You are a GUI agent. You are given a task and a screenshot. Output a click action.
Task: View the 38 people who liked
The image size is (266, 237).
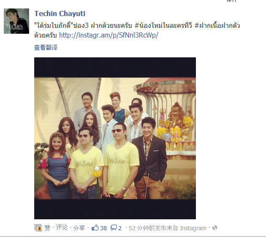[103, 228]
